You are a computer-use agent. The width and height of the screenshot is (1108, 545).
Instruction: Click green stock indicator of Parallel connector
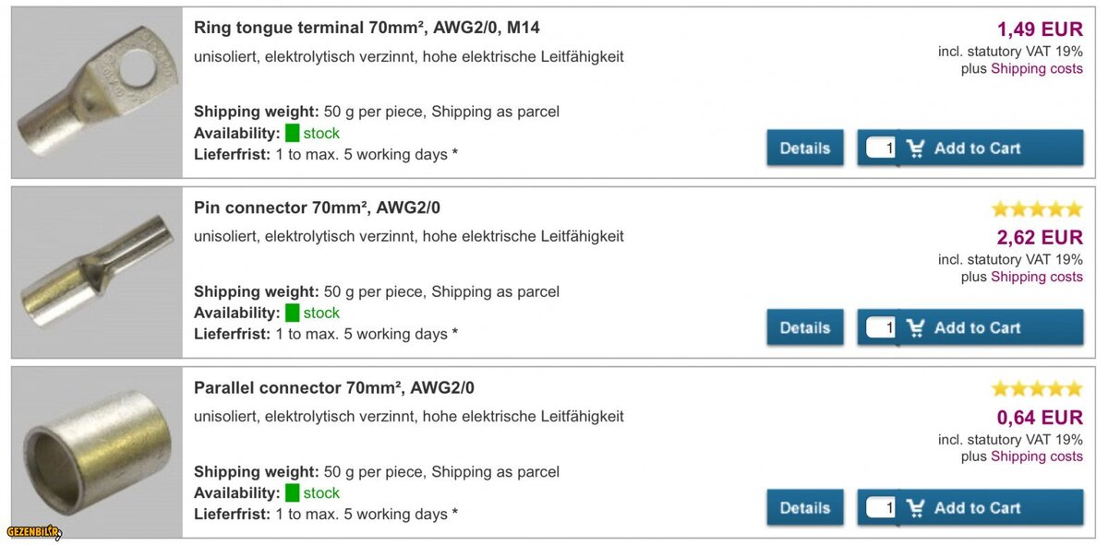[293, 492]
